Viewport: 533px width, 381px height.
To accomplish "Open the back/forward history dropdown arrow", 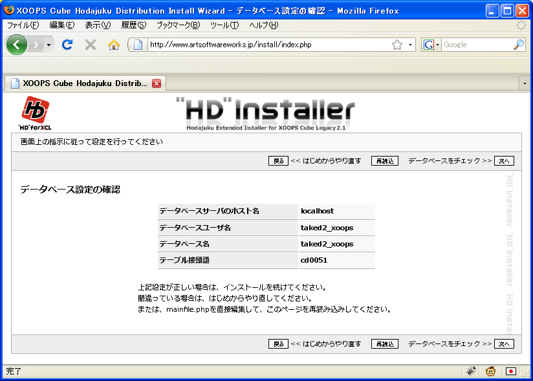I will coord(49,45).
